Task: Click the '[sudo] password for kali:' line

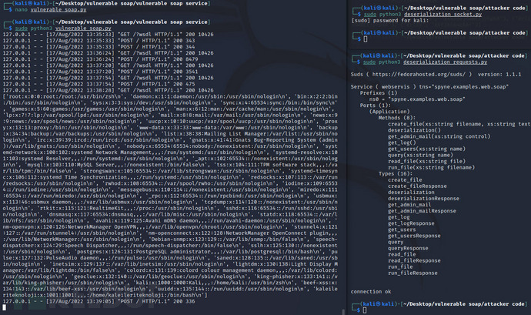Action: tap(389, 20)
